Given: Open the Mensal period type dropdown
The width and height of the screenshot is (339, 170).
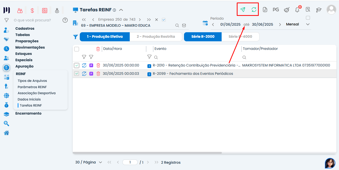Looking at the screenshot, I should point(307,24).
